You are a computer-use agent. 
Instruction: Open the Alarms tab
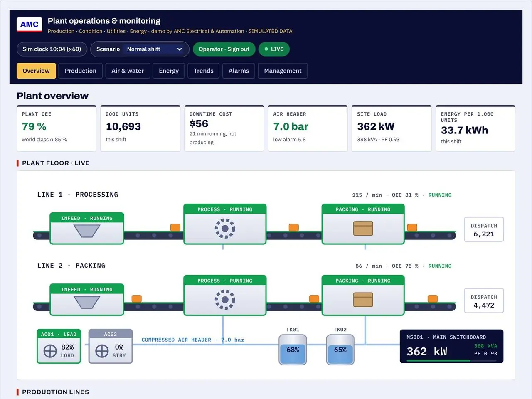239,71
